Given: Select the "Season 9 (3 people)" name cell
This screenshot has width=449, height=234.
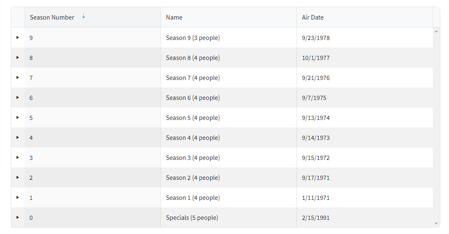Looking at the screenshot, I should click(193, 38).
